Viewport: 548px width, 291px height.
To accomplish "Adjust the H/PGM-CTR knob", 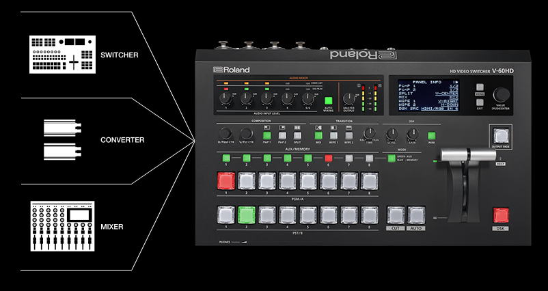I will [225, 134].
